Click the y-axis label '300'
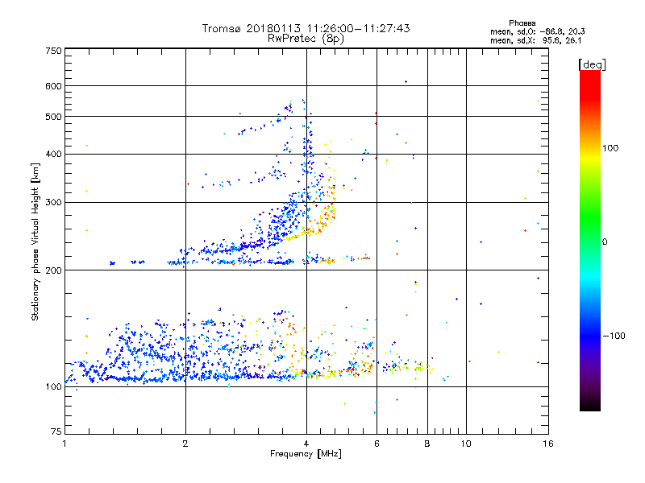This screenshot has width=645, height=483. coord(54,203)
